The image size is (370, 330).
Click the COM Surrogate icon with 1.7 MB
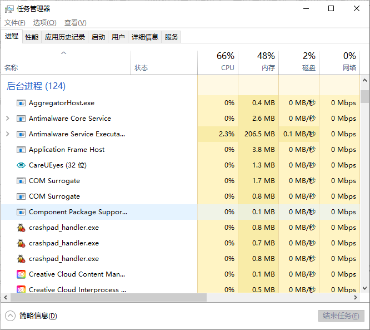tap(21, 181)
